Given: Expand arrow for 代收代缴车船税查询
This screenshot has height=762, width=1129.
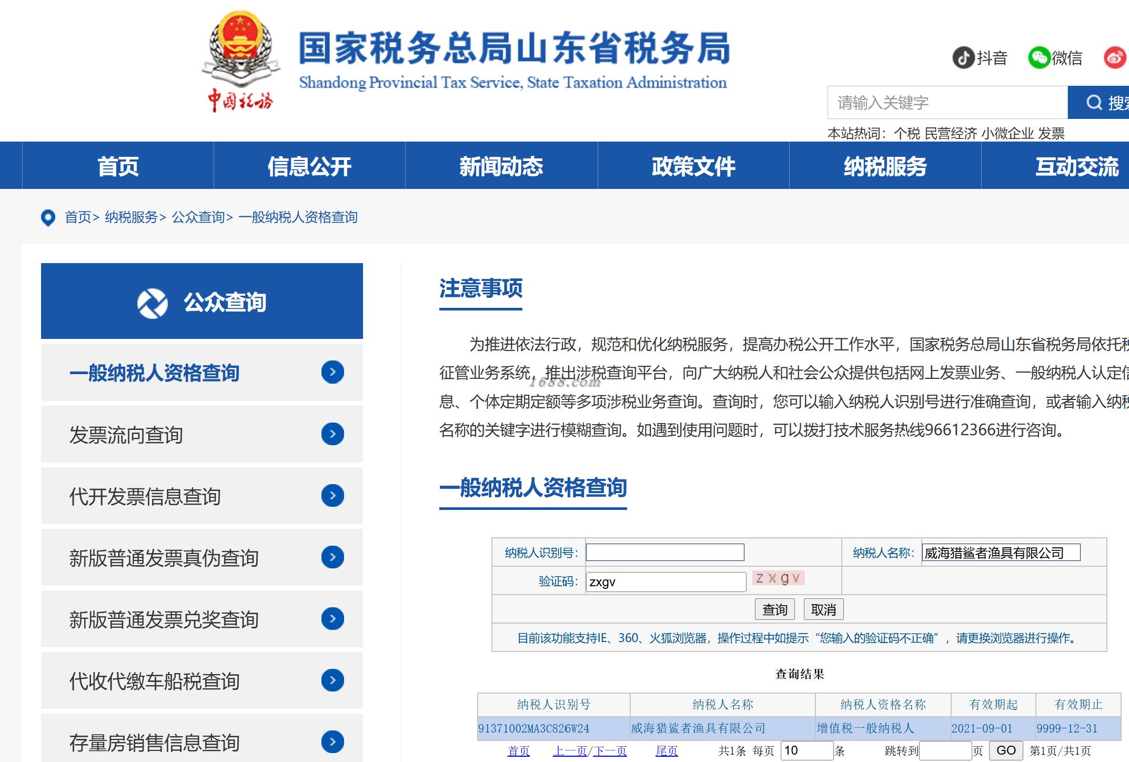Looking at the screenshot, I should (x=332, y=680).
